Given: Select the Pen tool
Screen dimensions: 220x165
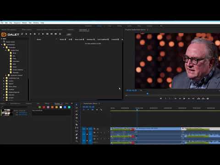Looking at the screenshot, I should click(x=77, y=134).
